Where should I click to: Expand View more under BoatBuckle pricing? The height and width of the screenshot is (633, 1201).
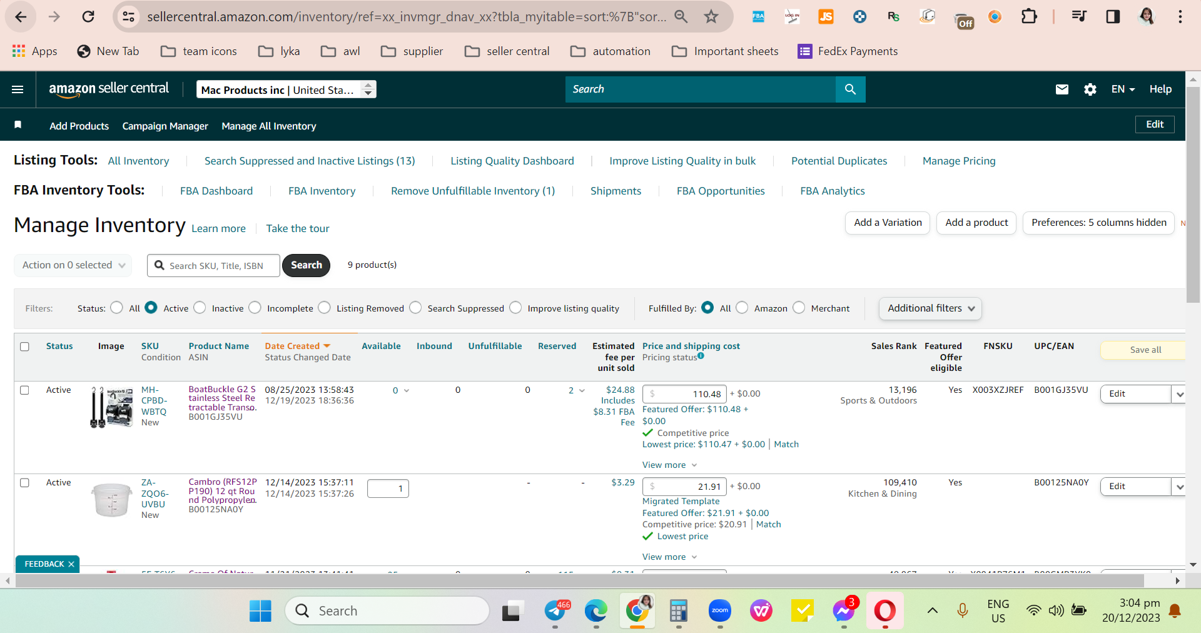[x=669, y=465]
